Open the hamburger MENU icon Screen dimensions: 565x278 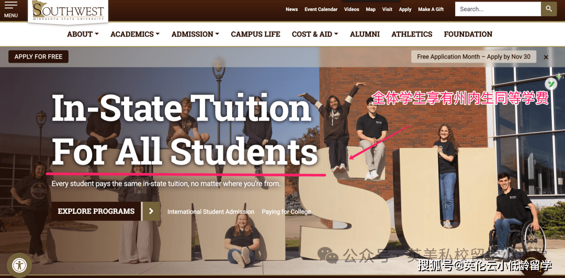point(11,9)
